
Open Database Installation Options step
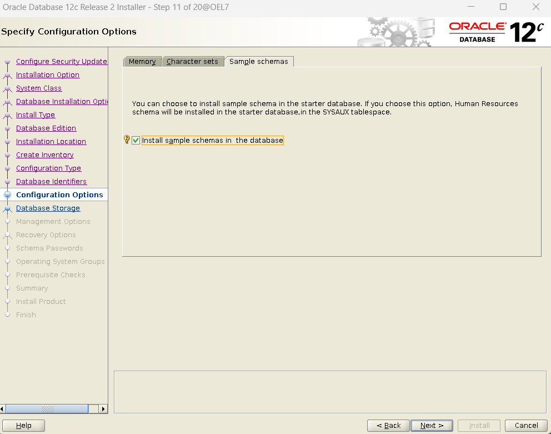click(62, 101)
